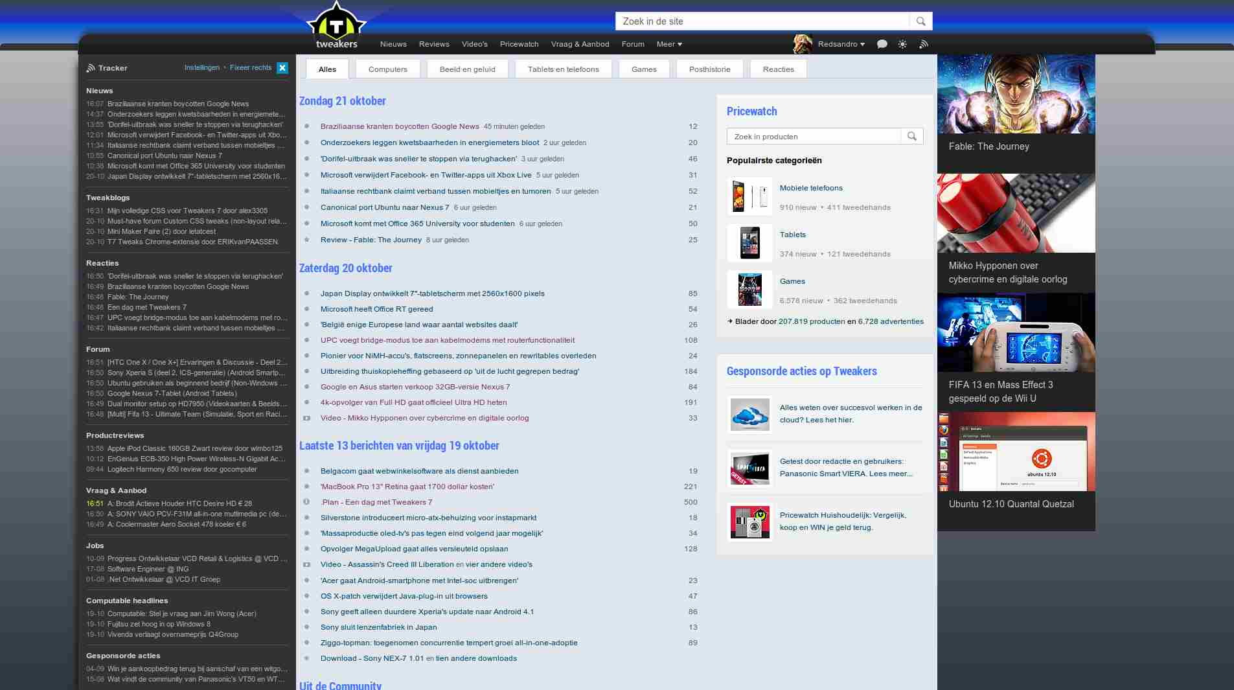The height and width of the screenshot is (690, 1234).
Task: Toggle 'Fixeer rechts' for the Tracker panel
Action: (x=250, y=67)
